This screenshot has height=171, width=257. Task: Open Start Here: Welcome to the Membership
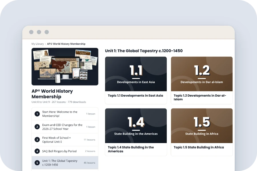pyautogui.click(x=65, y=114)
